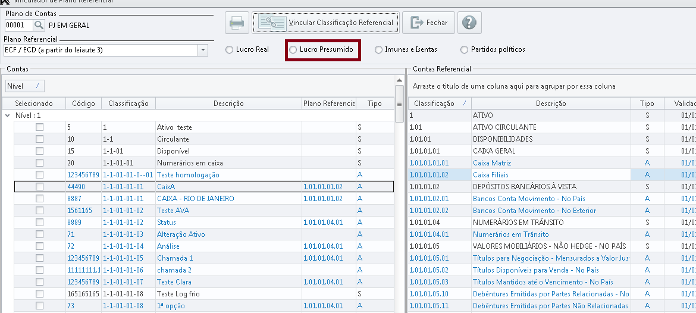
Task: Select DISPONIBILIDADES referential row
Action: (x=551, y=139)
